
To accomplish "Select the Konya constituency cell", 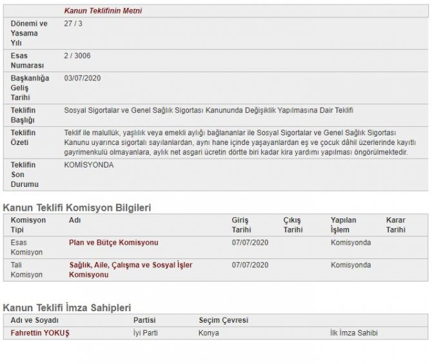I will (209, 333).
